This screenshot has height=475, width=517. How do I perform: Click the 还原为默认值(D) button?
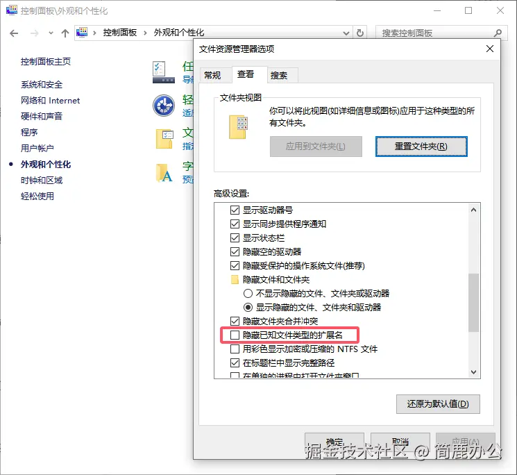point(438,404)
